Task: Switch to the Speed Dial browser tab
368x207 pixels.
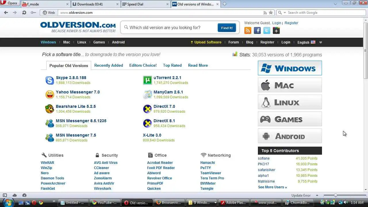Action: tap(145, 4)
